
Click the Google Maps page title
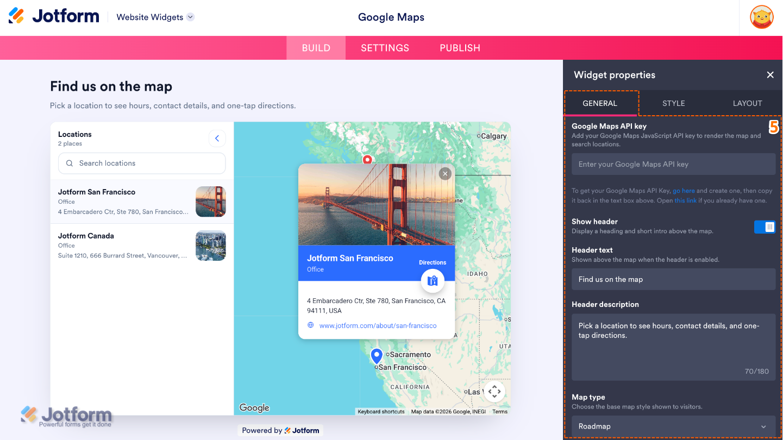coord(391,17)
